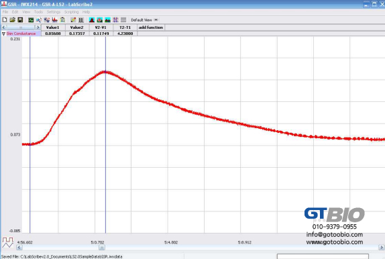Click the T2-T1 column header
The height and width of the screenshot is (259, 385).
click(125, 28)
